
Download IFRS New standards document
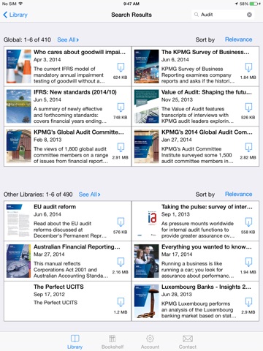click(121, 107)
